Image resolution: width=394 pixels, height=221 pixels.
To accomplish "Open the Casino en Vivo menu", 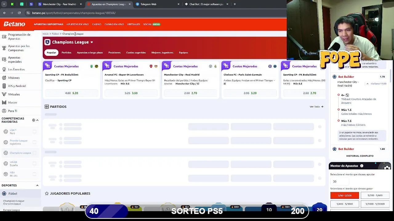I will (114, 24).
